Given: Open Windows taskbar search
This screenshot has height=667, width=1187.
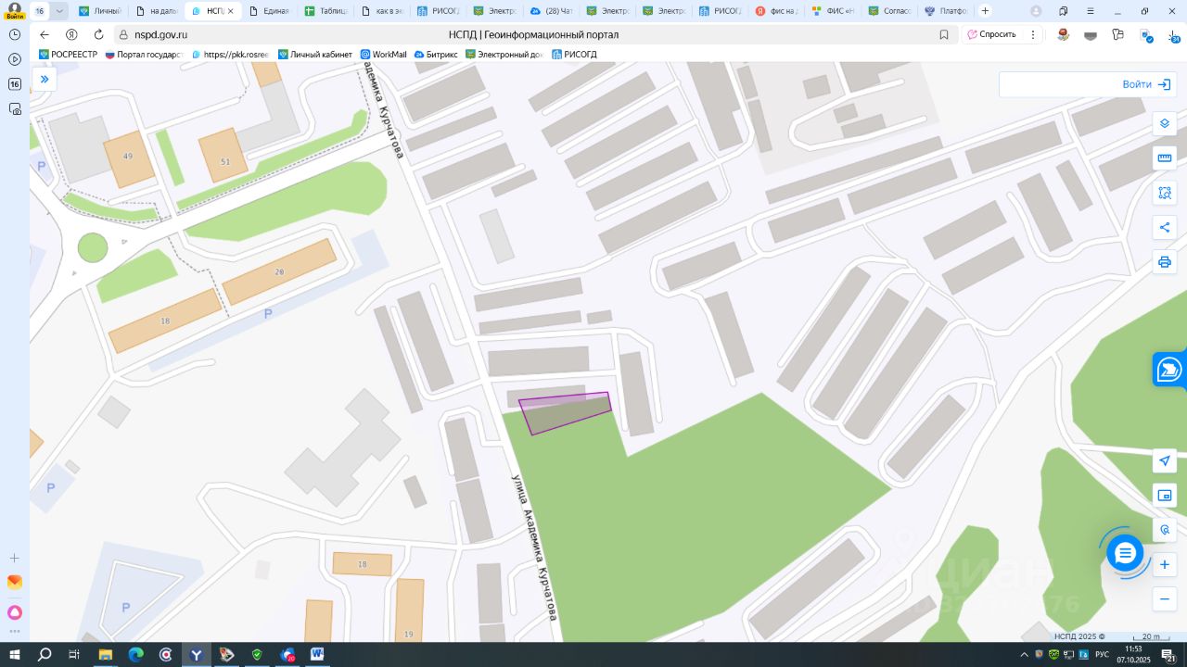Looking at the screenshot, I should 45,655.
